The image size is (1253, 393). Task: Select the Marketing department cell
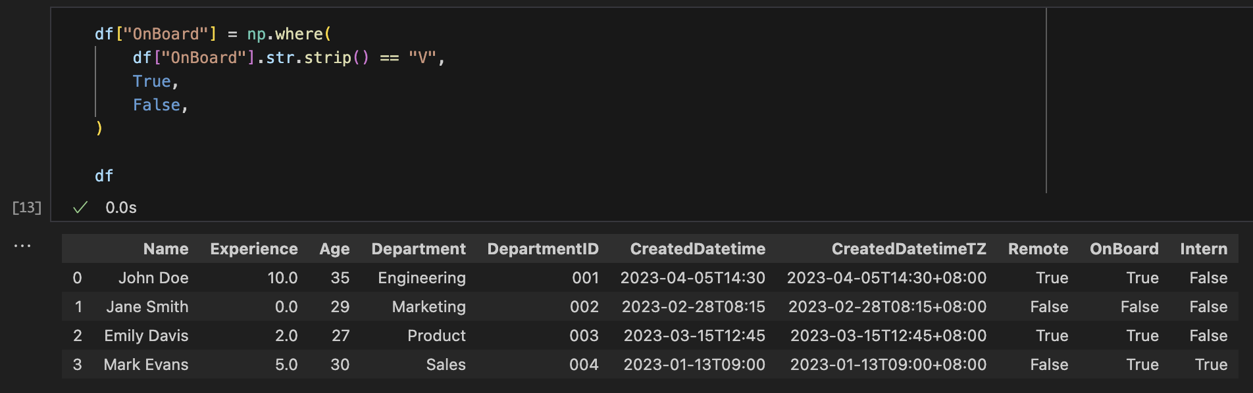click(428, 307)
